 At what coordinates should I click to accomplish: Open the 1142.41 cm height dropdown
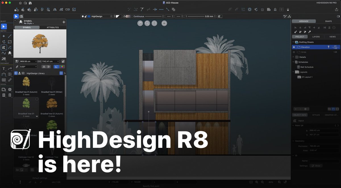pos(50,61)
